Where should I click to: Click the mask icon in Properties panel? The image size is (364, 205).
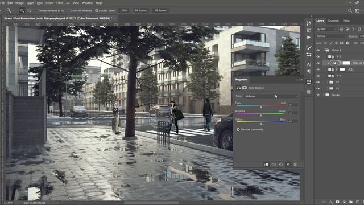pyautogui.click(x=245, y=88)
